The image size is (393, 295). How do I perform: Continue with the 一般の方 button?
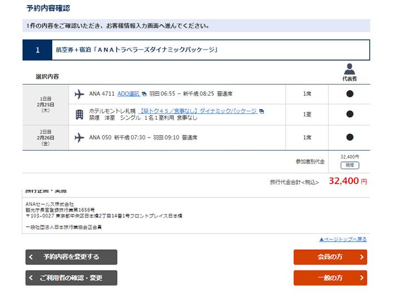click(x=330, y=278)
